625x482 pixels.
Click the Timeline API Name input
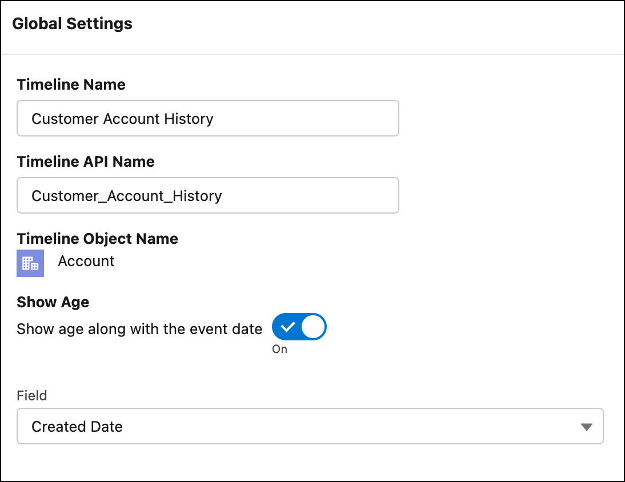(208, 195)
